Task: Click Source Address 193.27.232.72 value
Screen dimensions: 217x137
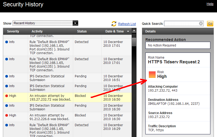Action: click(x=159, y=117)
